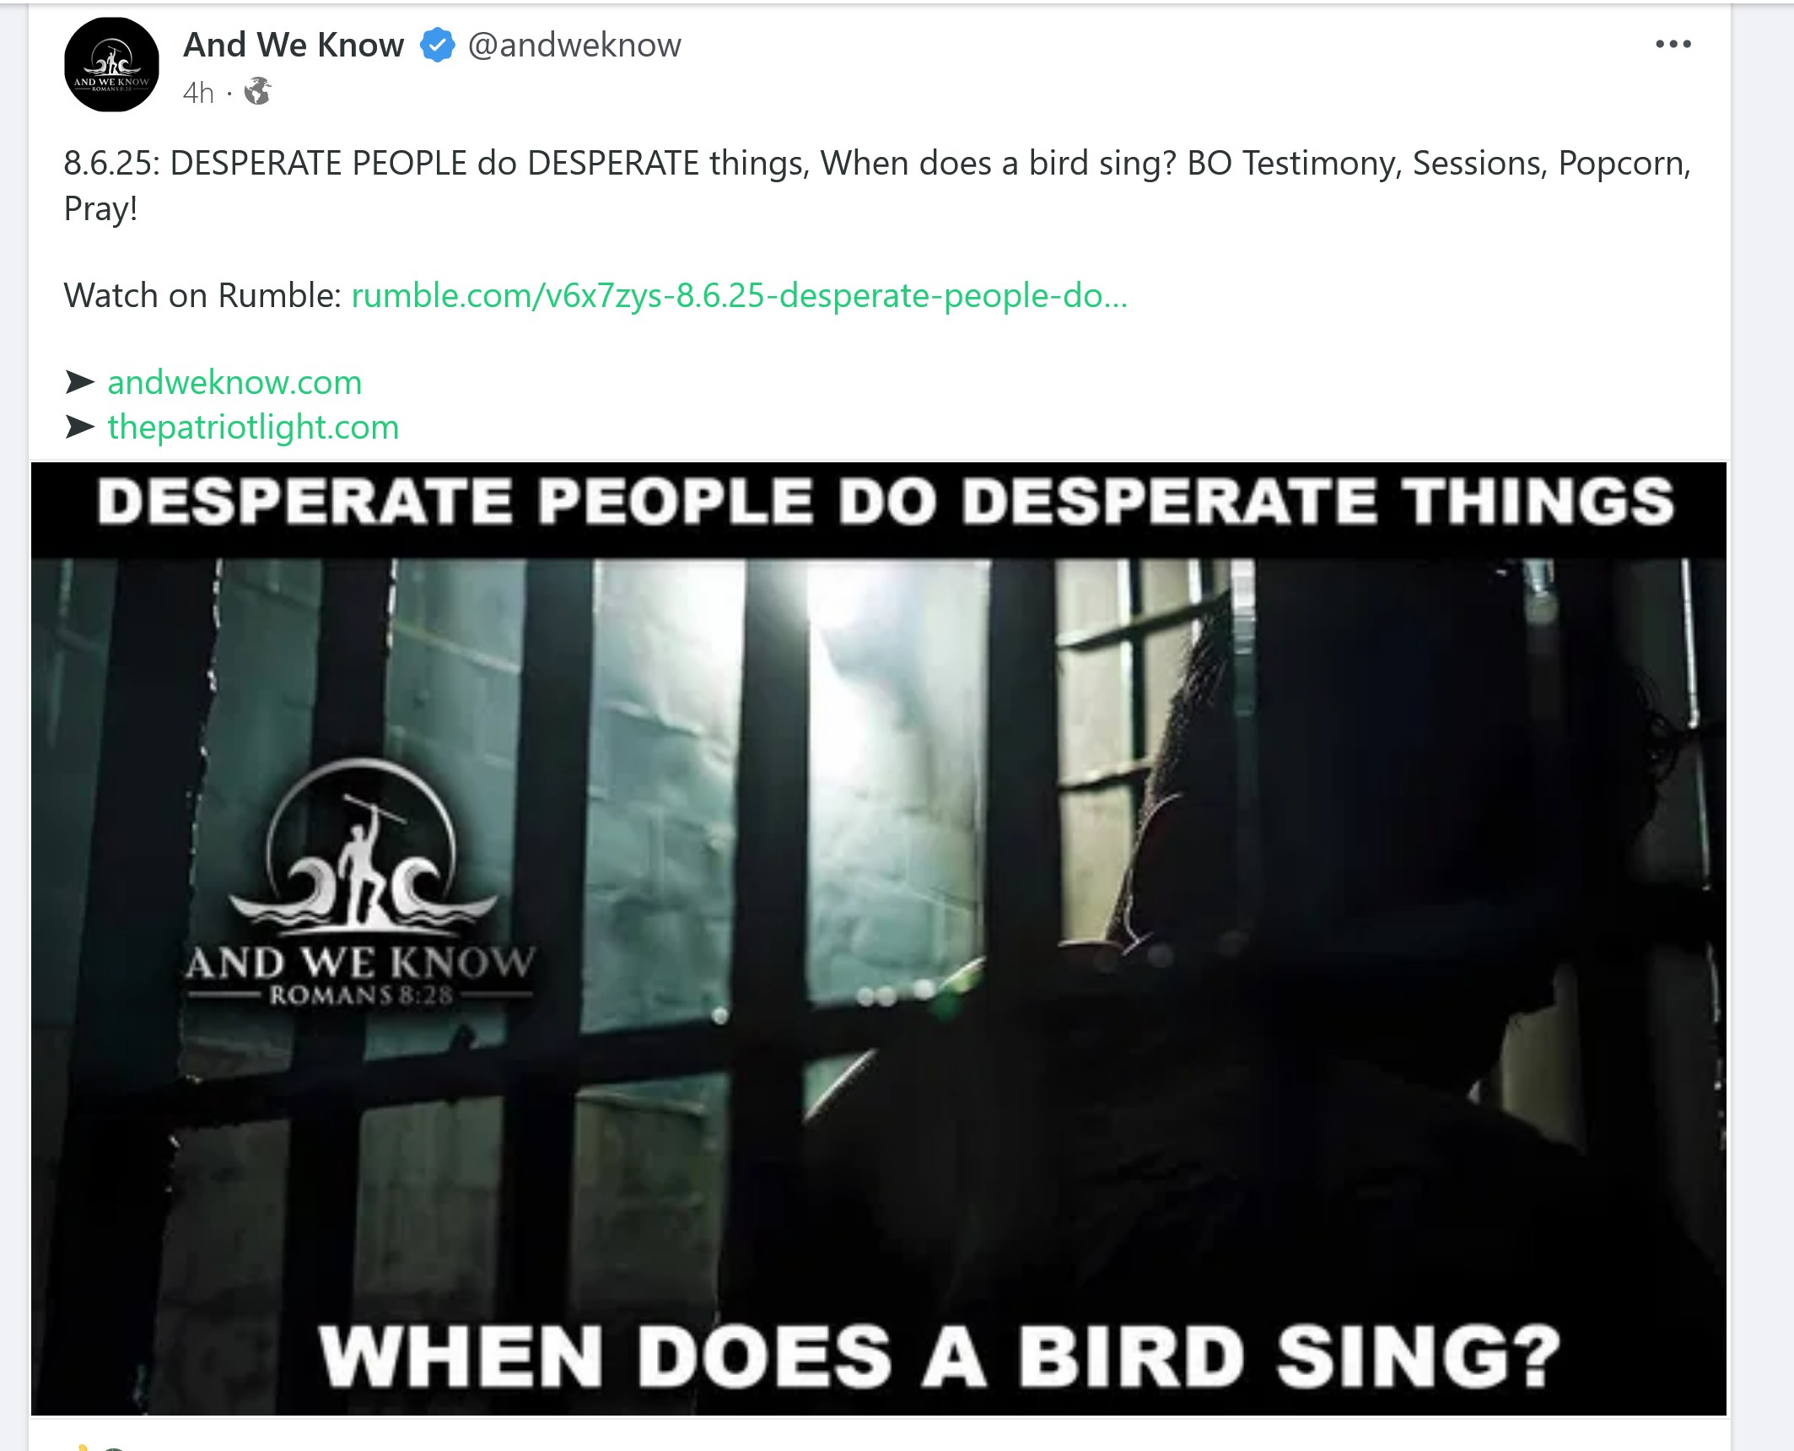
Task: Open the three-dots post options menu
Action: tap(1673, 44)
